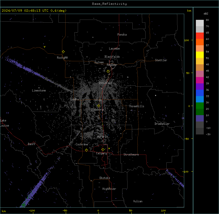Click the Lacombe city label
Image resolution: width=219 pixels, height=214 pixels.
coord(114,49)
